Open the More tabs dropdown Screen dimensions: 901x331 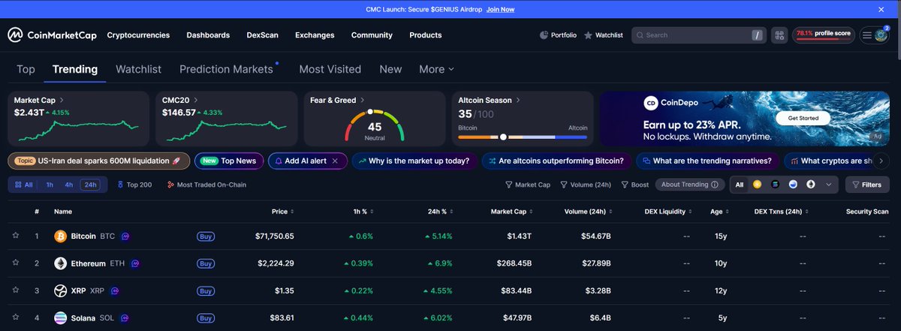pyautogui.click(x=436, y=69)
